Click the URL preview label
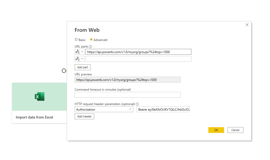270x160 pixels. [x=83, y=74]
